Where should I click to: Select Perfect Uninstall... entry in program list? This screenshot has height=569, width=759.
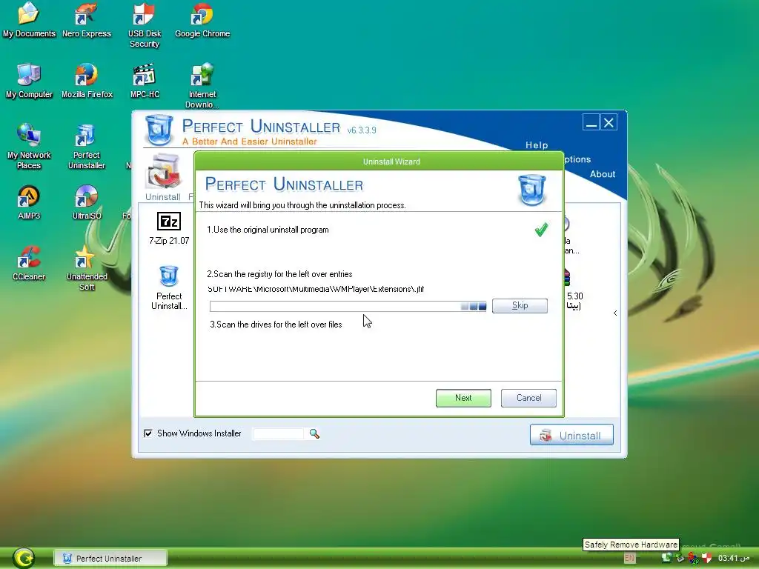(169, 288)
